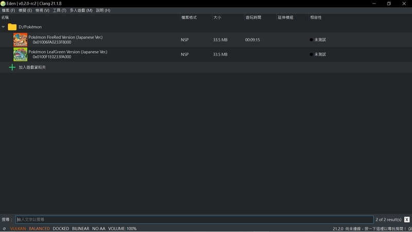The width and height of the screenshot is (412, 232).
Task: Open the 多人遊戲 (M) menu
Action: 81,10
